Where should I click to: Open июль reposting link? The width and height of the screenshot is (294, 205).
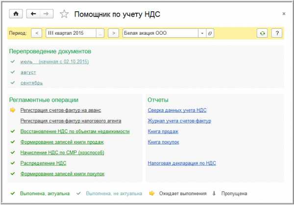[x=26, y=62]
